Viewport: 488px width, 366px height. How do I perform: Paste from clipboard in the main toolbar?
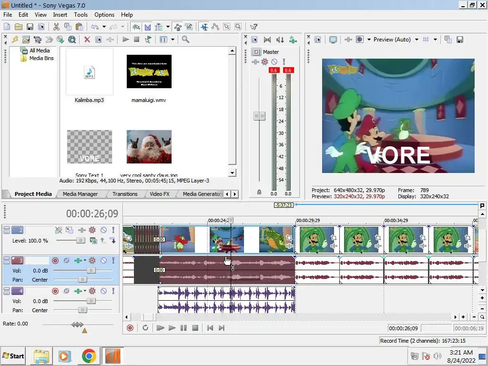(80, 27)
